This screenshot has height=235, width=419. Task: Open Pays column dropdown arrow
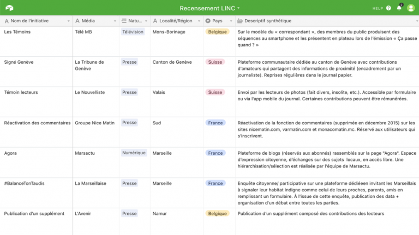[231, 21]
